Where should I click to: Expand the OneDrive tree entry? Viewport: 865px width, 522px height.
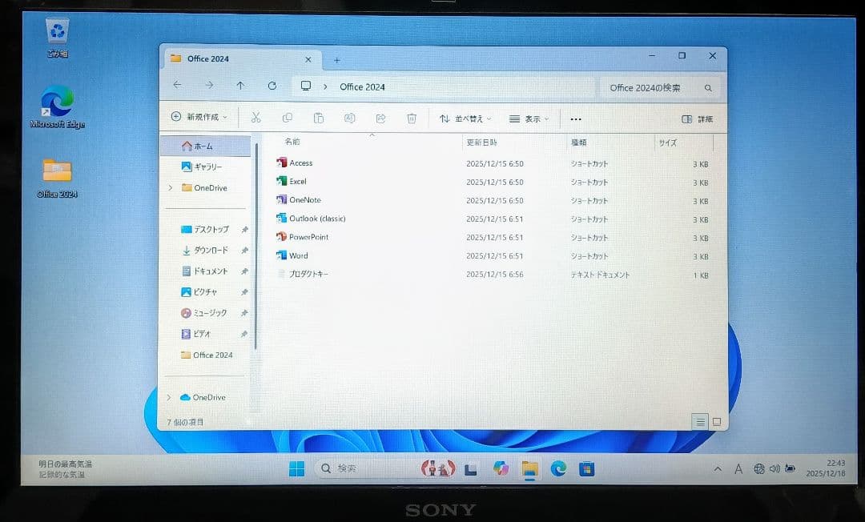click(x=169, y=187)
